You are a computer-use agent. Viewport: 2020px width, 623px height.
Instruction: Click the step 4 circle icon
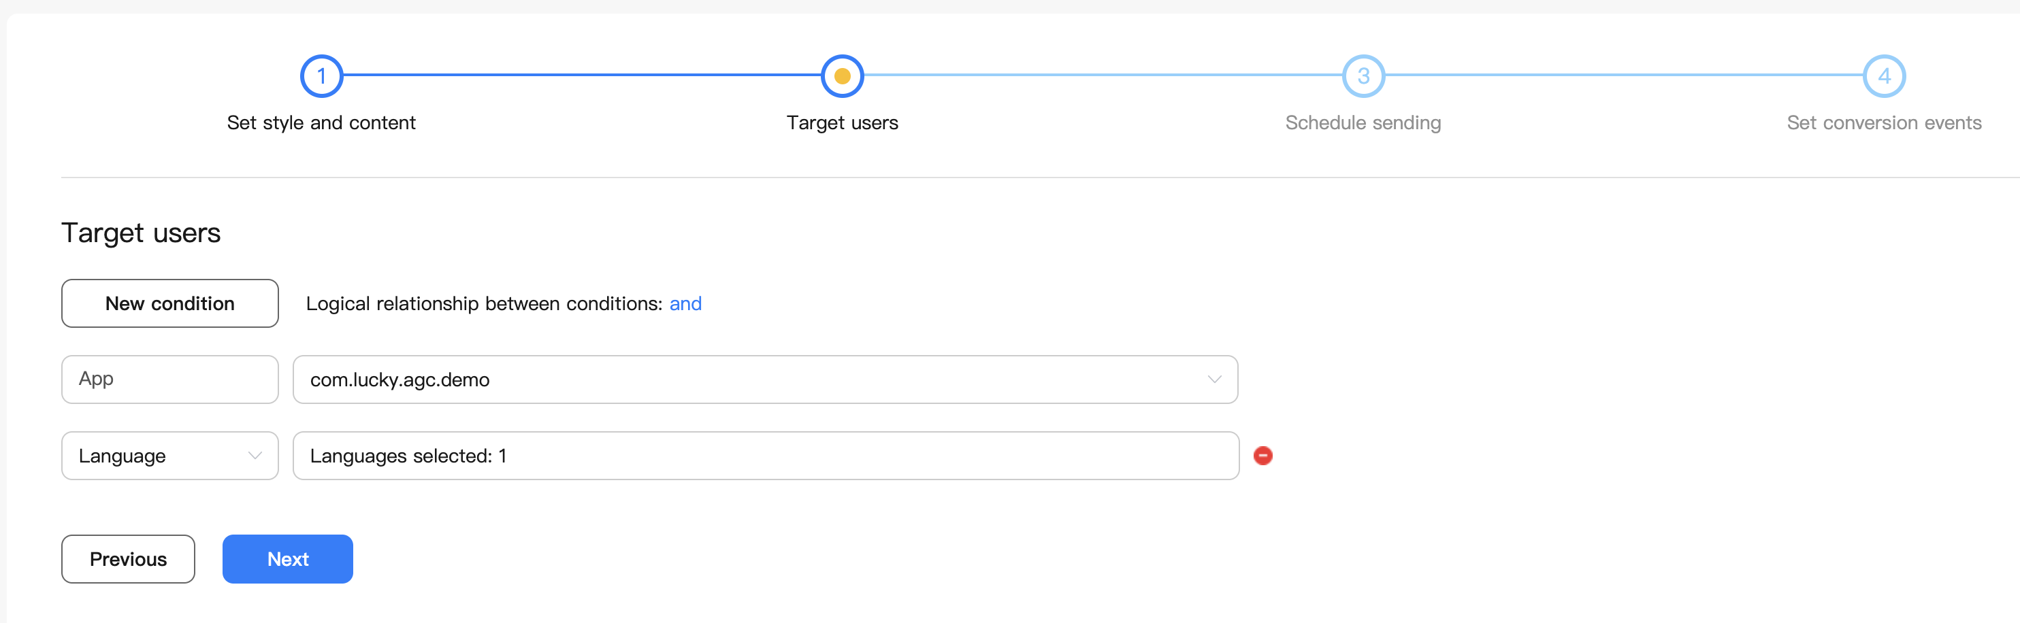click(1884, 76)
